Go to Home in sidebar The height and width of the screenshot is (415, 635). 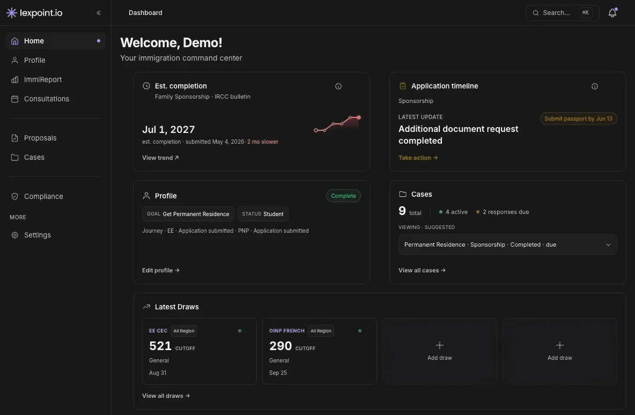55,41
